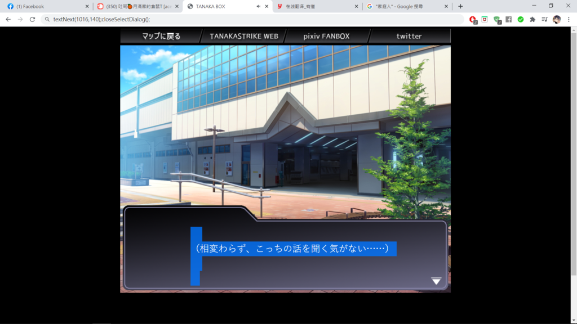The image size is (577, 324).
Task: Click the address bar search icon
Action: pyautogui.click(x=47, y=20)
